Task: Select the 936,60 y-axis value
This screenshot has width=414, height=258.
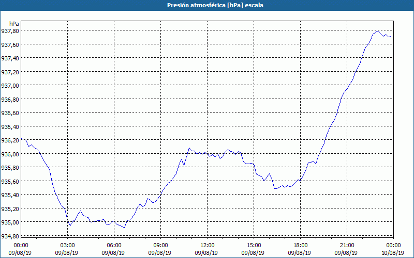Action: click(10, 113)
